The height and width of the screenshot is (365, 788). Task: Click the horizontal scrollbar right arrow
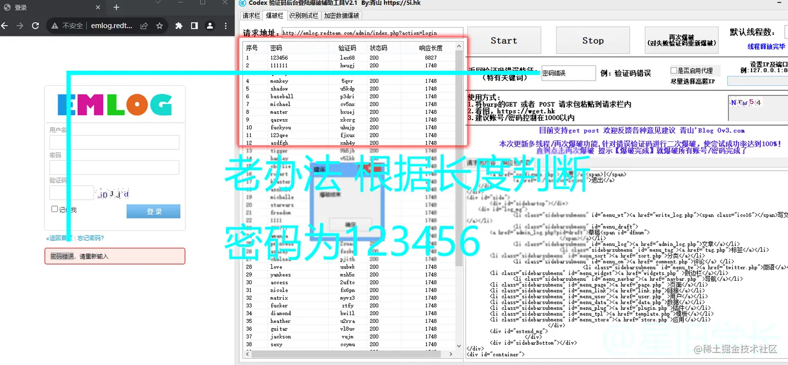point(451,354)
